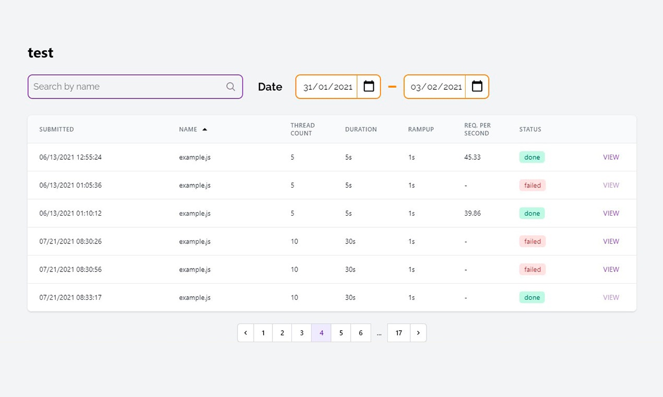Viewport: 663px width, 397px height.
Task: View the 07/21/2021 08:30:26 test run
Action: point(611,241)
